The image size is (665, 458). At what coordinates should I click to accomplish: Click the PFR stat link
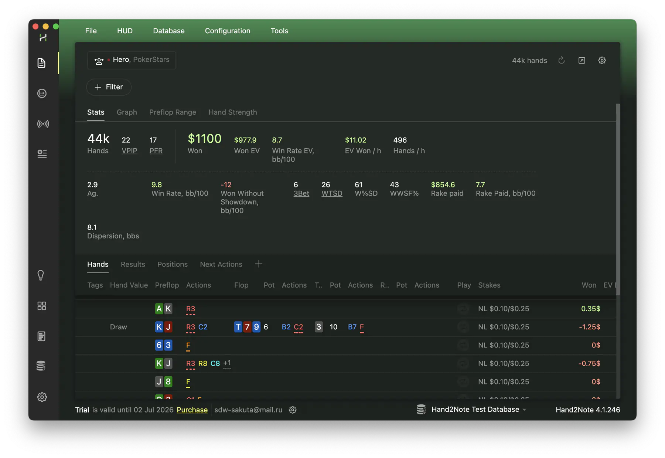[x=156, y=150]
